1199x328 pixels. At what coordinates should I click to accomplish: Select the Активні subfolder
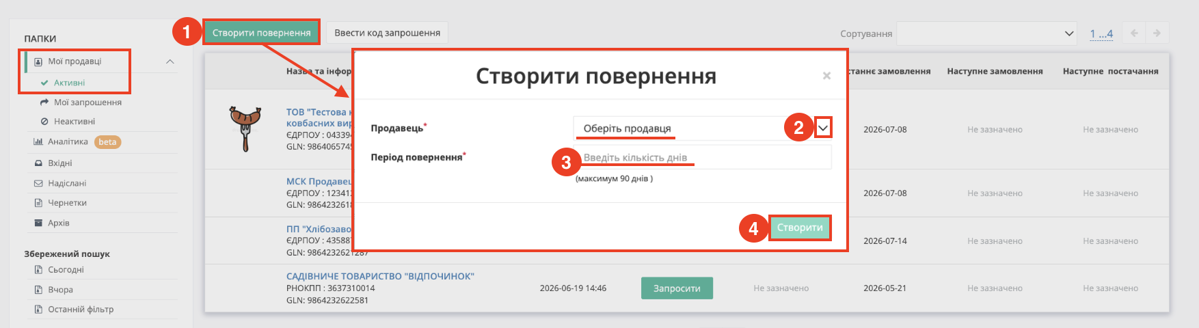click(70, 83)
